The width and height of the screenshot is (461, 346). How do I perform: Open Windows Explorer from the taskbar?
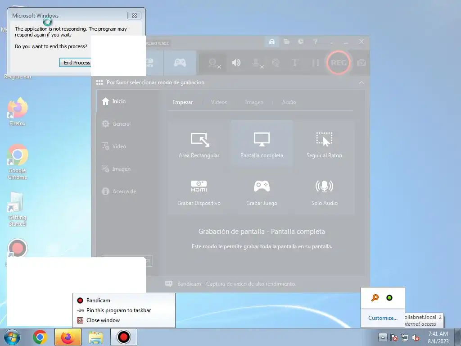point(96,337)
